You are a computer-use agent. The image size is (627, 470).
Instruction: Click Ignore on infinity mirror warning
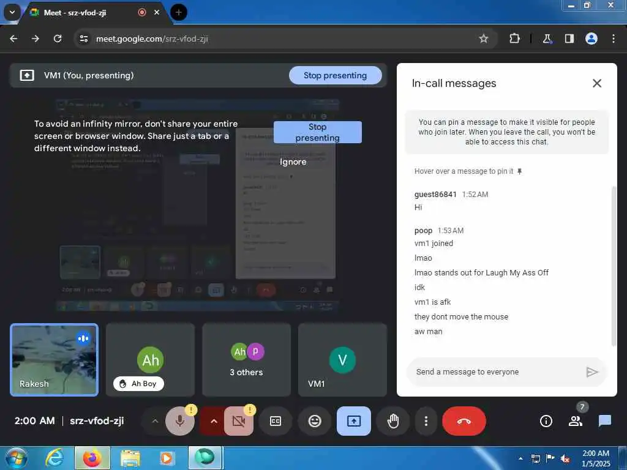point(293,162)
